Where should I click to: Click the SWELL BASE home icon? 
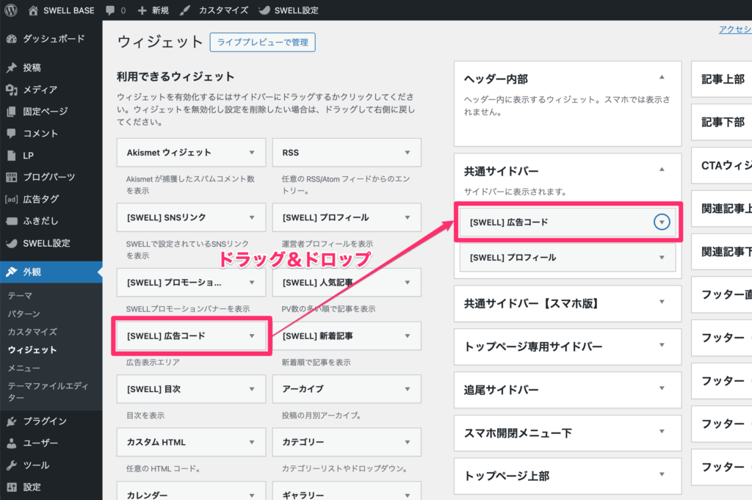(x=34, y=11)
